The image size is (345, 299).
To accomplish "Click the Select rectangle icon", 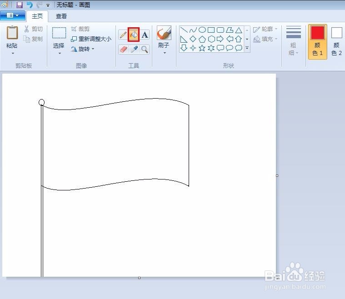I will coord(59,33).
